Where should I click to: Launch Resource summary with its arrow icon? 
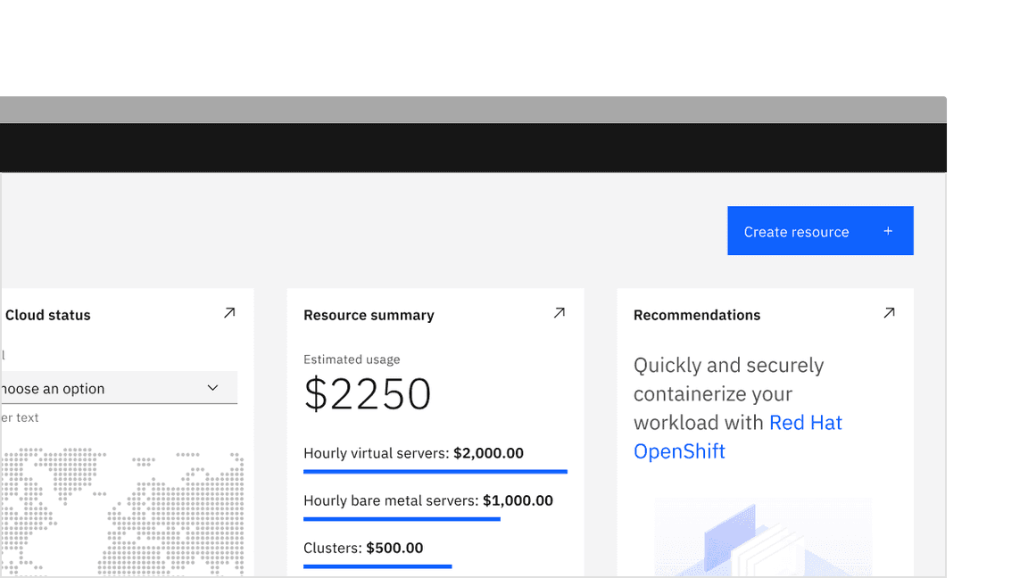560,313
